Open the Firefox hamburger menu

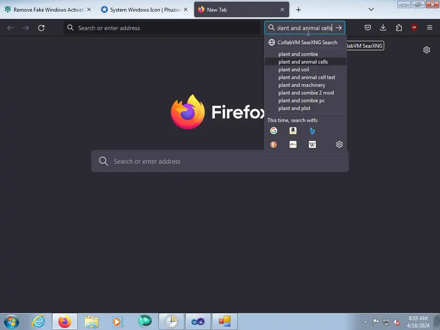[430, 27]
